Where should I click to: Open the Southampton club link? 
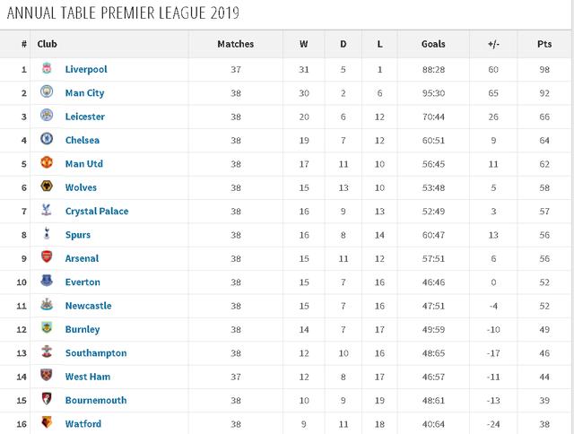click(x=96, y=353)
